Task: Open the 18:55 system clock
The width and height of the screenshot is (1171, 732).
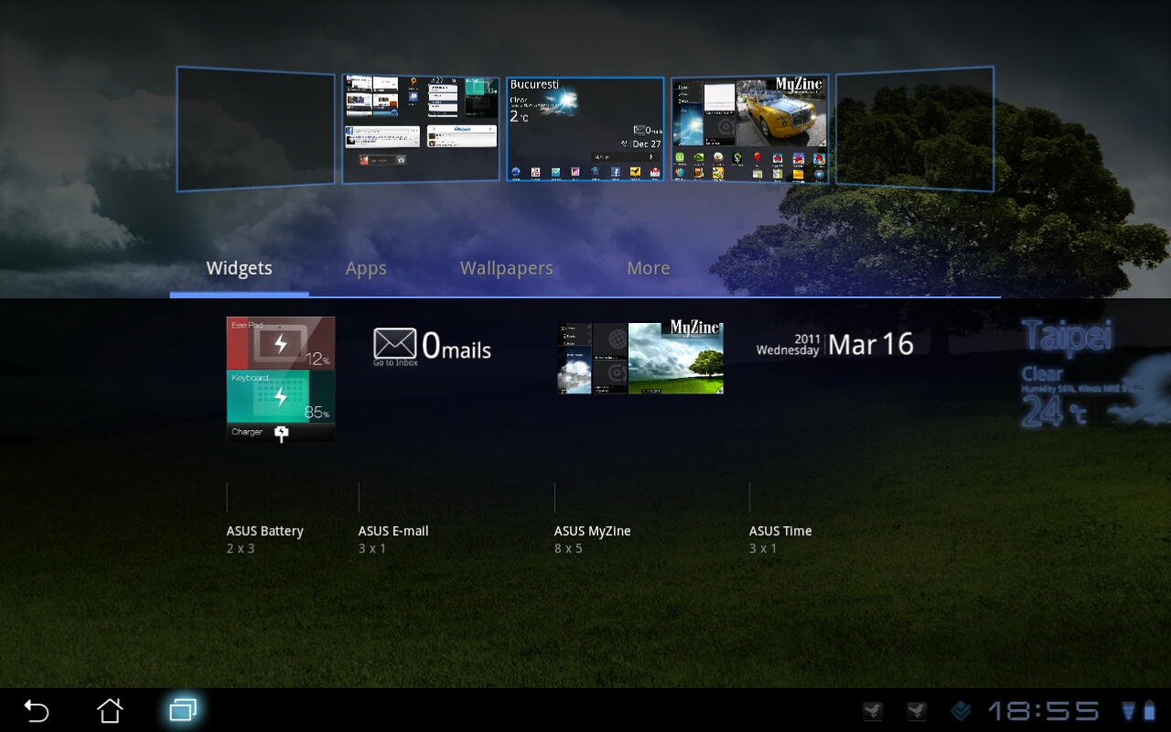Action: pos(1043,711)
